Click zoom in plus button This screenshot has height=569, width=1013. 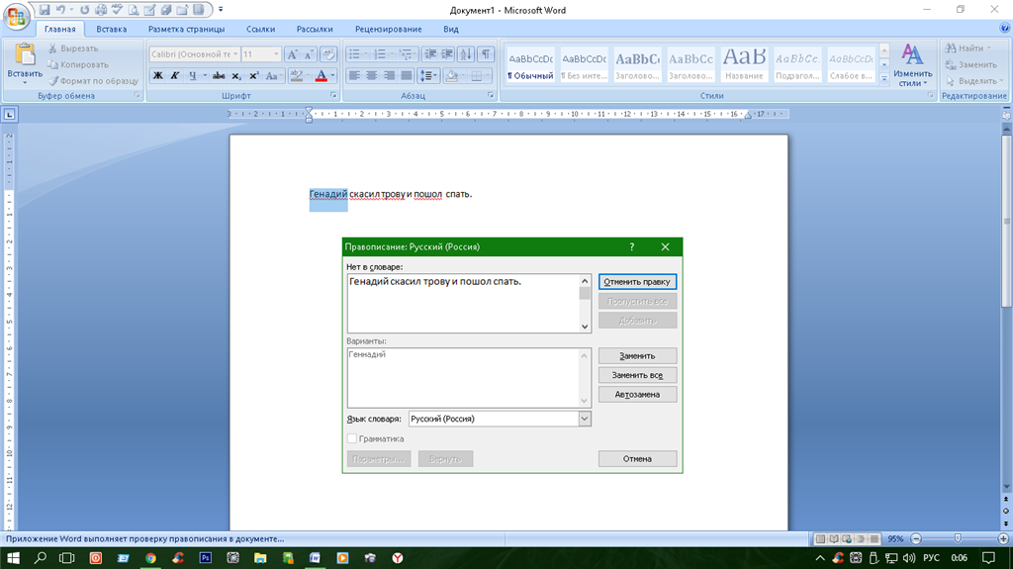(x=1003, y=538)
